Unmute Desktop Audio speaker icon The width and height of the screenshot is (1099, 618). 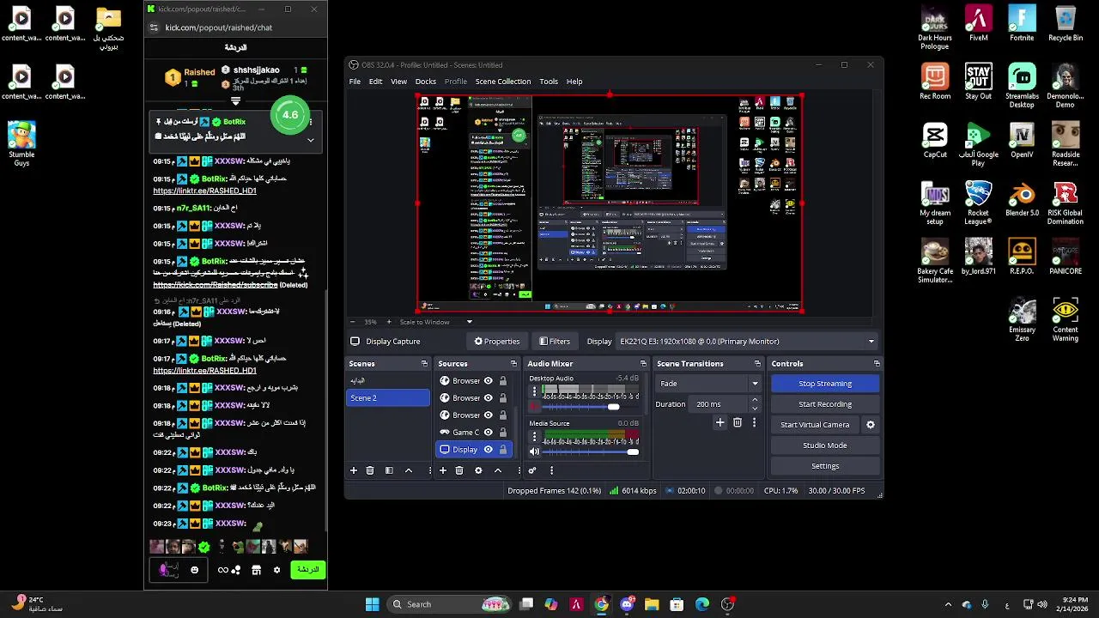534,407
